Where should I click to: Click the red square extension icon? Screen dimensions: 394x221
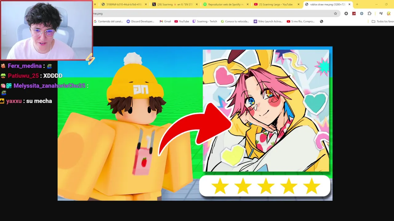(x=354, y=14)
